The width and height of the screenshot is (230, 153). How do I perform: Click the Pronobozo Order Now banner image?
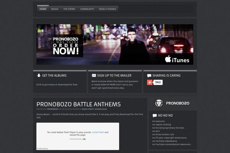click(x=115, y=44)
